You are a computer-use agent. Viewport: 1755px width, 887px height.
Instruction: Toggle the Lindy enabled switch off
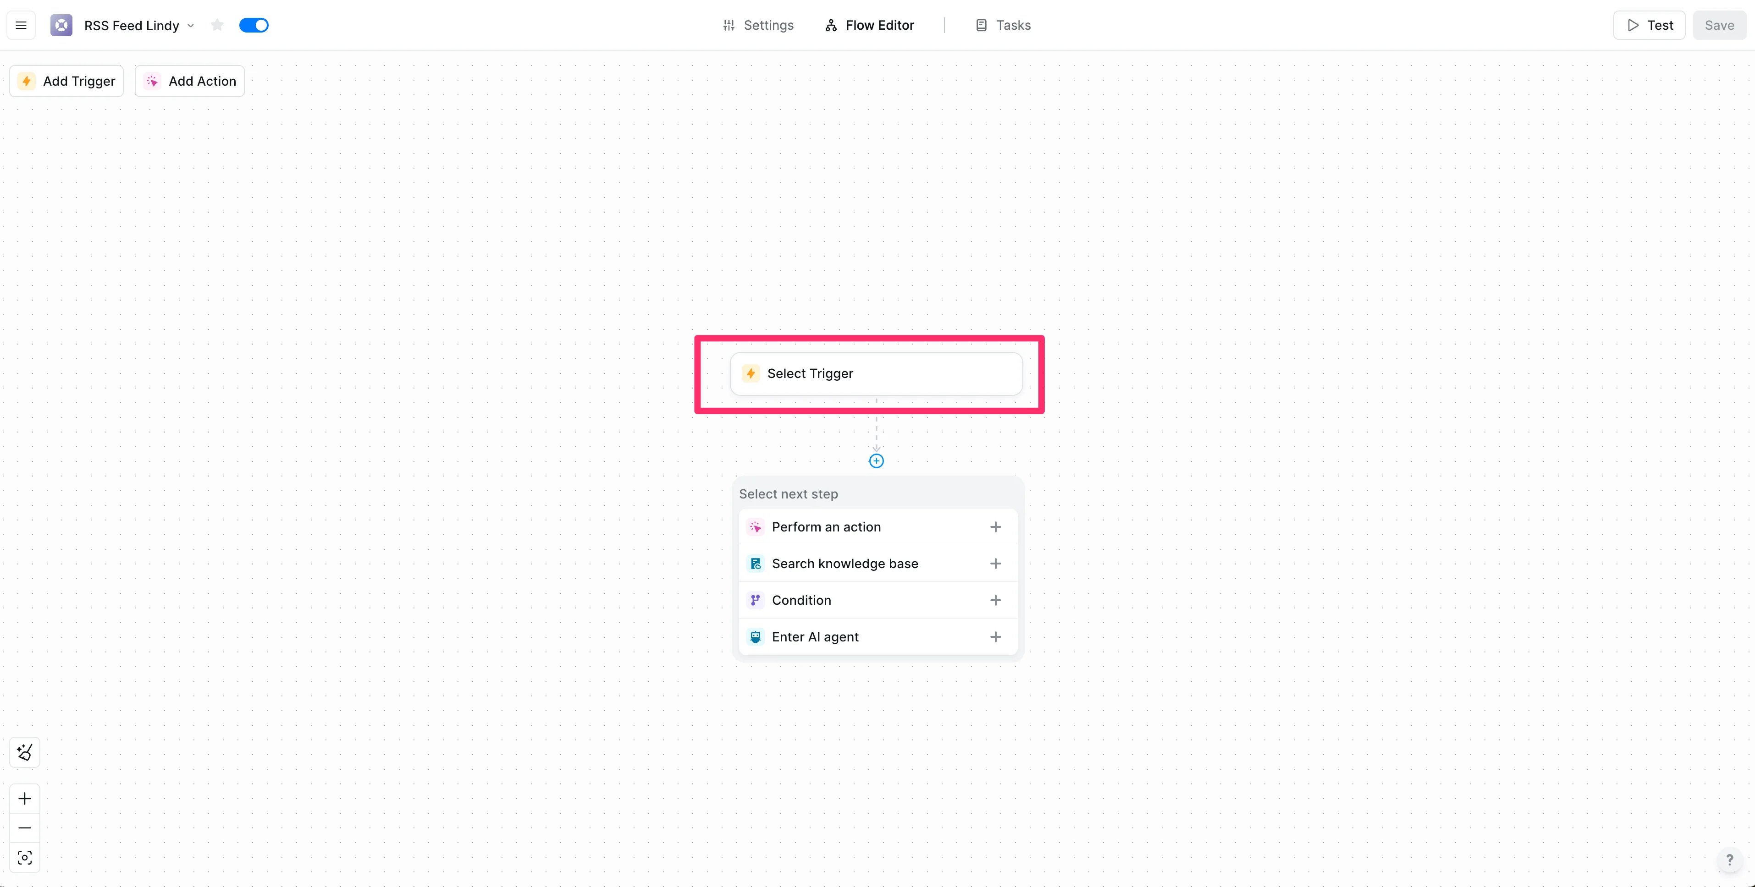click(x=254, y=25)
